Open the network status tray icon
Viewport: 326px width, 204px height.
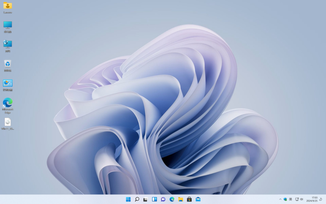297,199
